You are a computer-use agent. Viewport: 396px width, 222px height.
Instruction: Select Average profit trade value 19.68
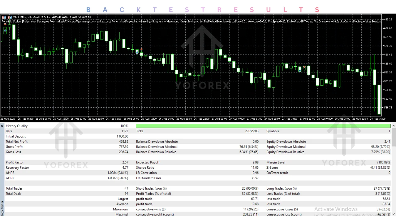point(255,204)
